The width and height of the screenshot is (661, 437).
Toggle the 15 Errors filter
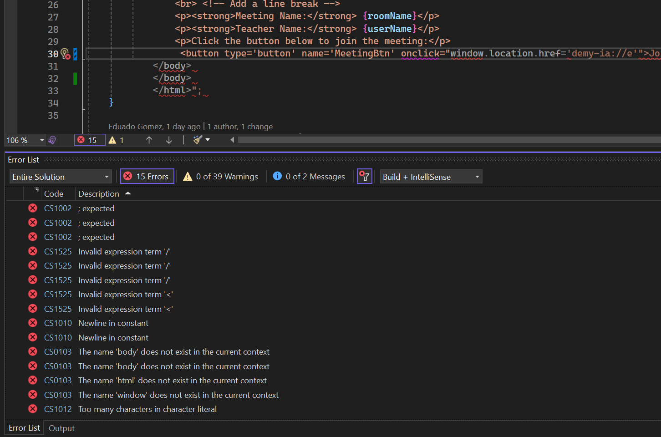pyautogui.click(x=147, y=176)
